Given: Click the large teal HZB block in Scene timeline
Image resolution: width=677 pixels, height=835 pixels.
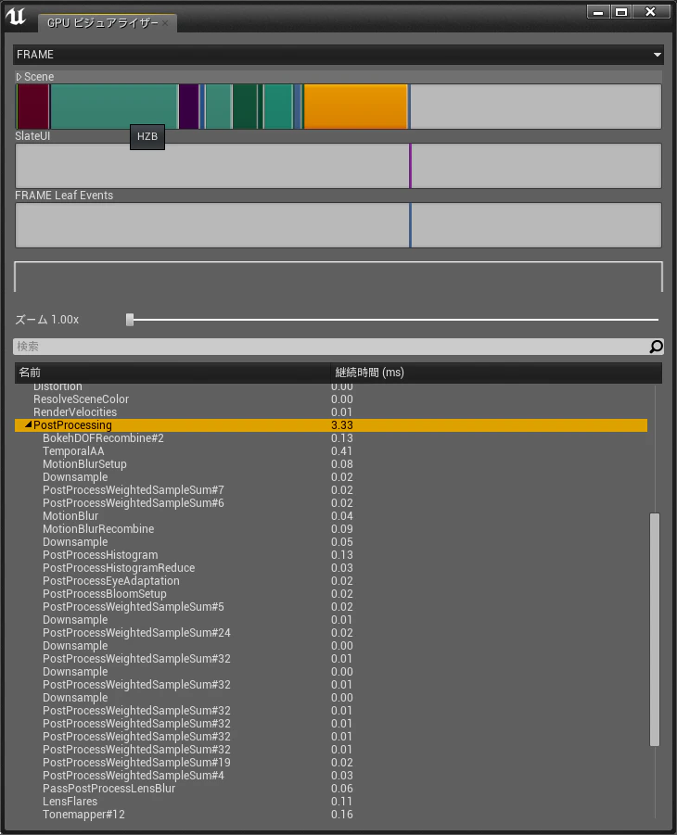Looking at the screenshot, I should pyautogui.click(x=114, y=107).
